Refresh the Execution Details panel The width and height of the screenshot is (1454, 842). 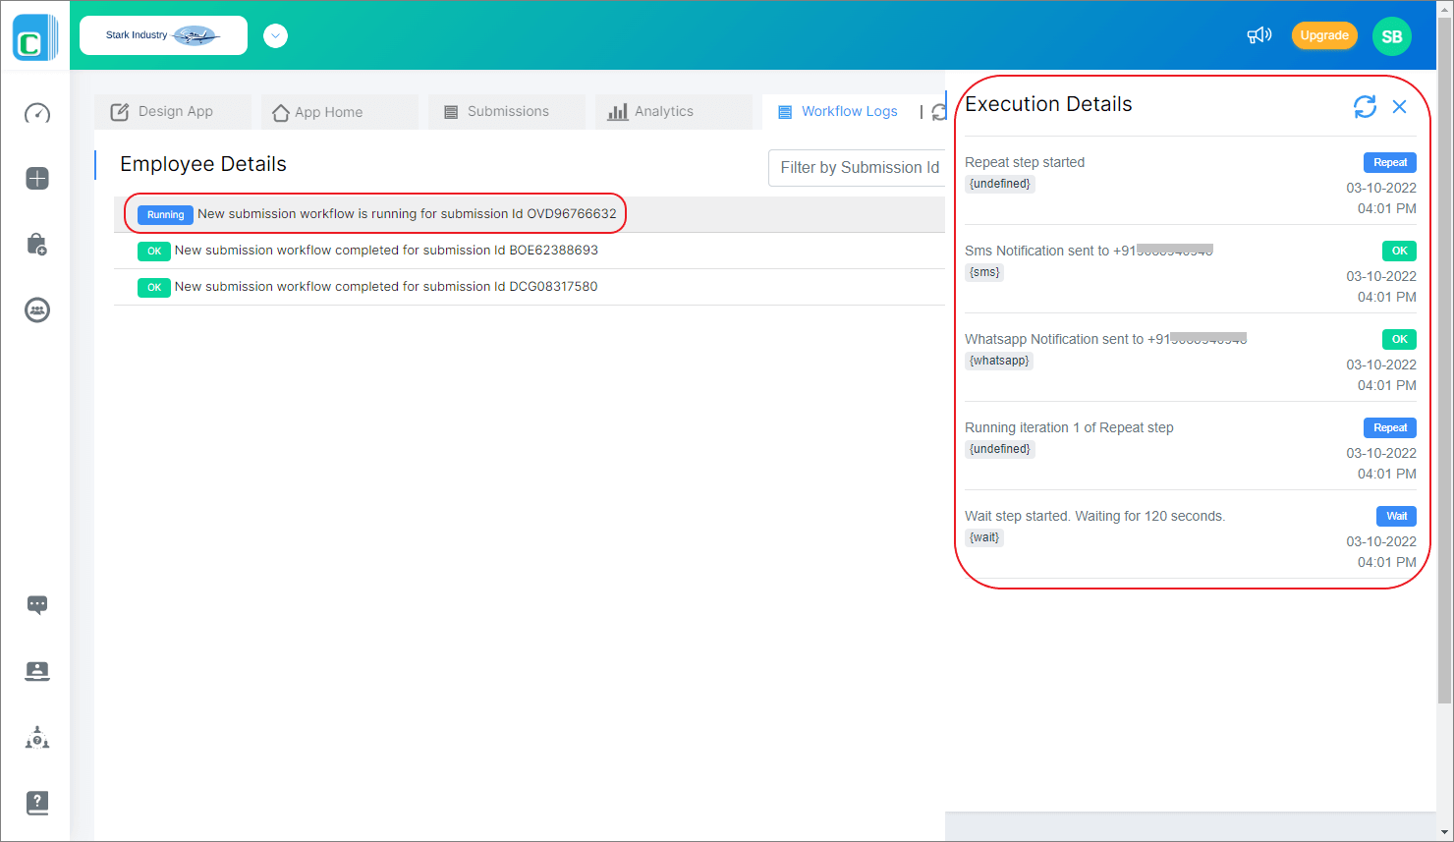[x=1365, y=106]
